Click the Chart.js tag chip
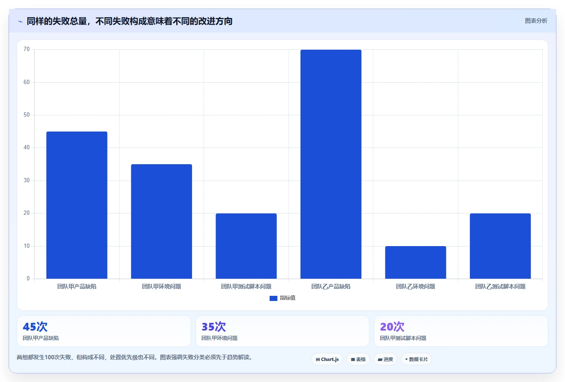The height and width of the screenshot is (382, 565). click(327, 359)
